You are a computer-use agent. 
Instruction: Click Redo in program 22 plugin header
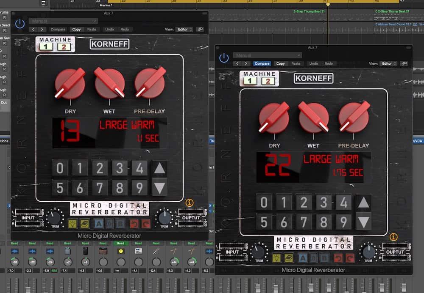(329, 63)
